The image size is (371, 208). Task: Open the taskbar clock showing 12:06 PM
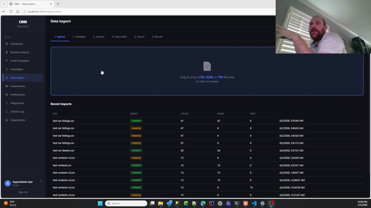coord(362,203)
